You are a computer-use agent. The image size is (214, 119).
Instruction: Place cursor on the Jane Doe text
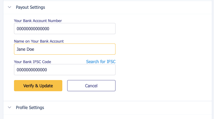click(26, 49)
